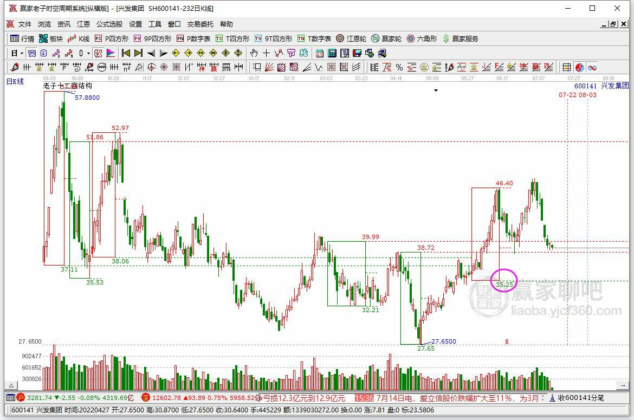Switch to the K线 candlestick chart
The width and height of the screenshot is (634, 420).
point(79,38)
